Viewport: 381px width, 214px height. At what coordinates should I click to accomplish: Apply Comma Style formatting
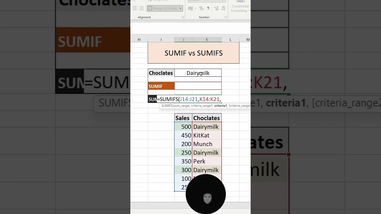[208, 8]
